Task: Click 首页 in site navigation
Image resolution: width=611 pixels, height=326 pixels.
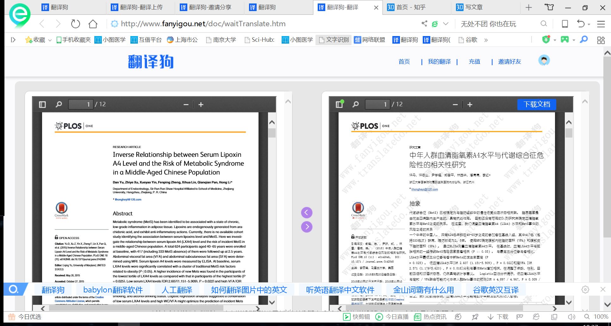Action: [404, 62]
